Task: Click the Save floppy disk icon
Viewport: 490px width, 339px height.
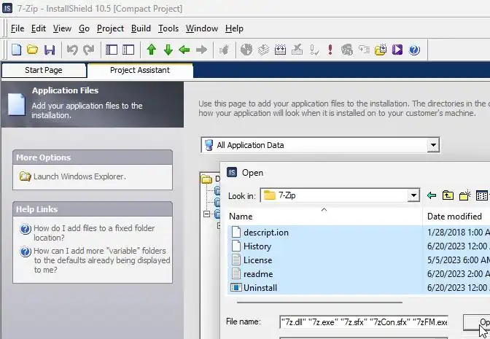Action: (x=50, y=50)
